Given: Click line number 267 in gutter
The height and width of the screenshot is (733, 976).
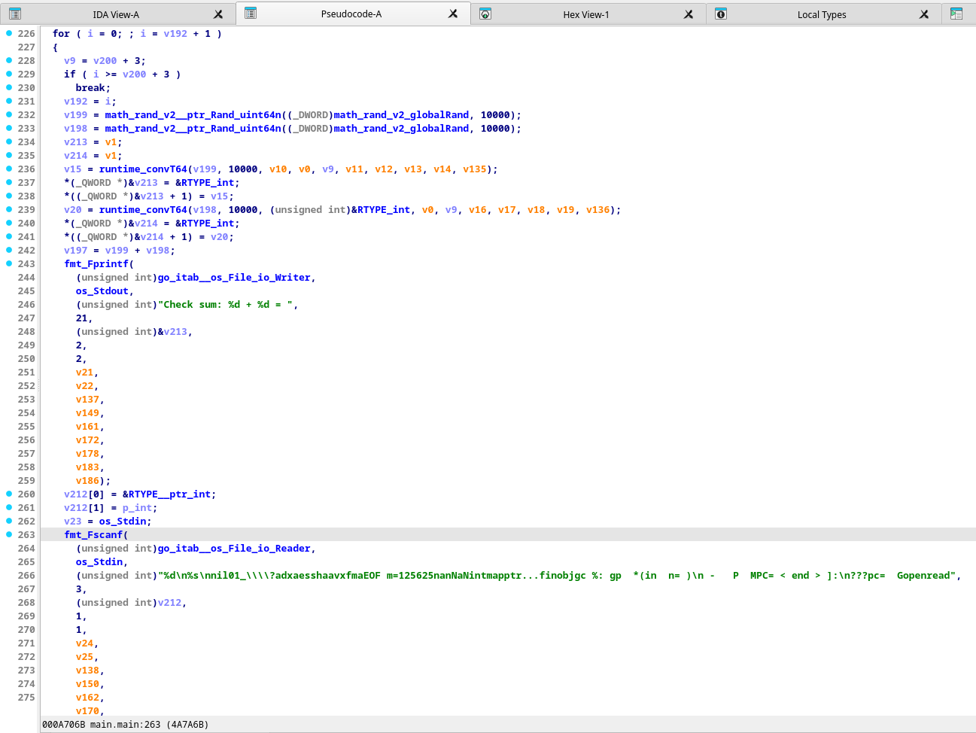Looking at the screenshot, I should [x=26, y=589].
